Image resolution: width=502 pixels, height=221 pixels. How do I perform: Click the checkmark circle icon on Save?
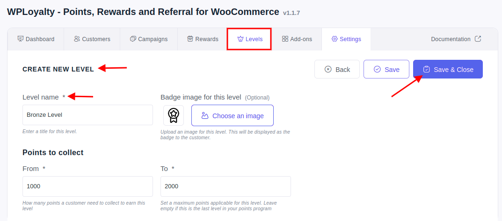[377, 70]
